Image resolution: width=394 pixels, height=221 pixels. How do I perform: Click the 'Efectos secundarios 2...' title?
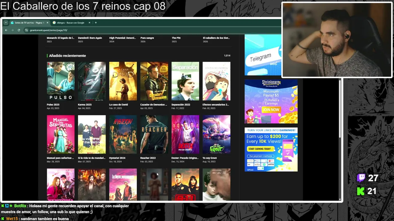click(x=216, y=105)
